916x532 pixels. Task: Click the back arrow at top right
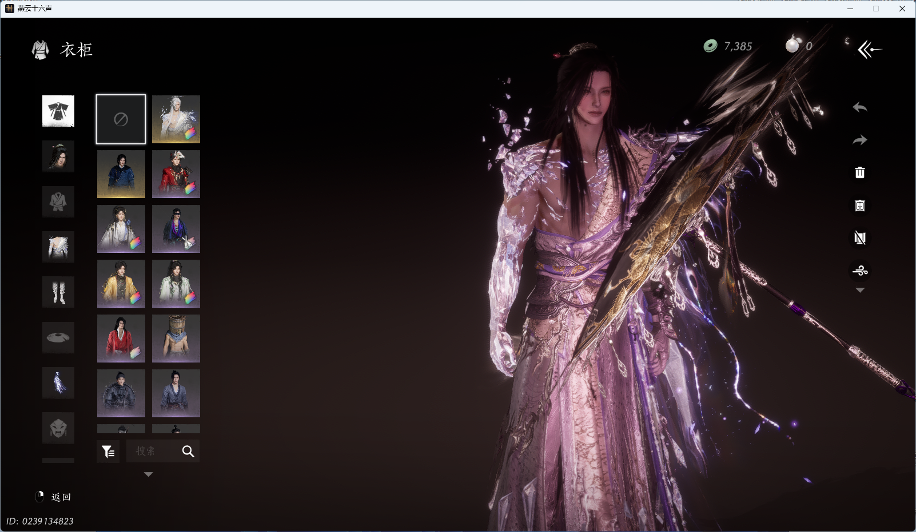[869, 50]
